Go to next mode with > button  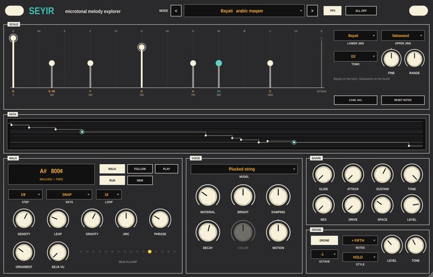coord(312,11)
